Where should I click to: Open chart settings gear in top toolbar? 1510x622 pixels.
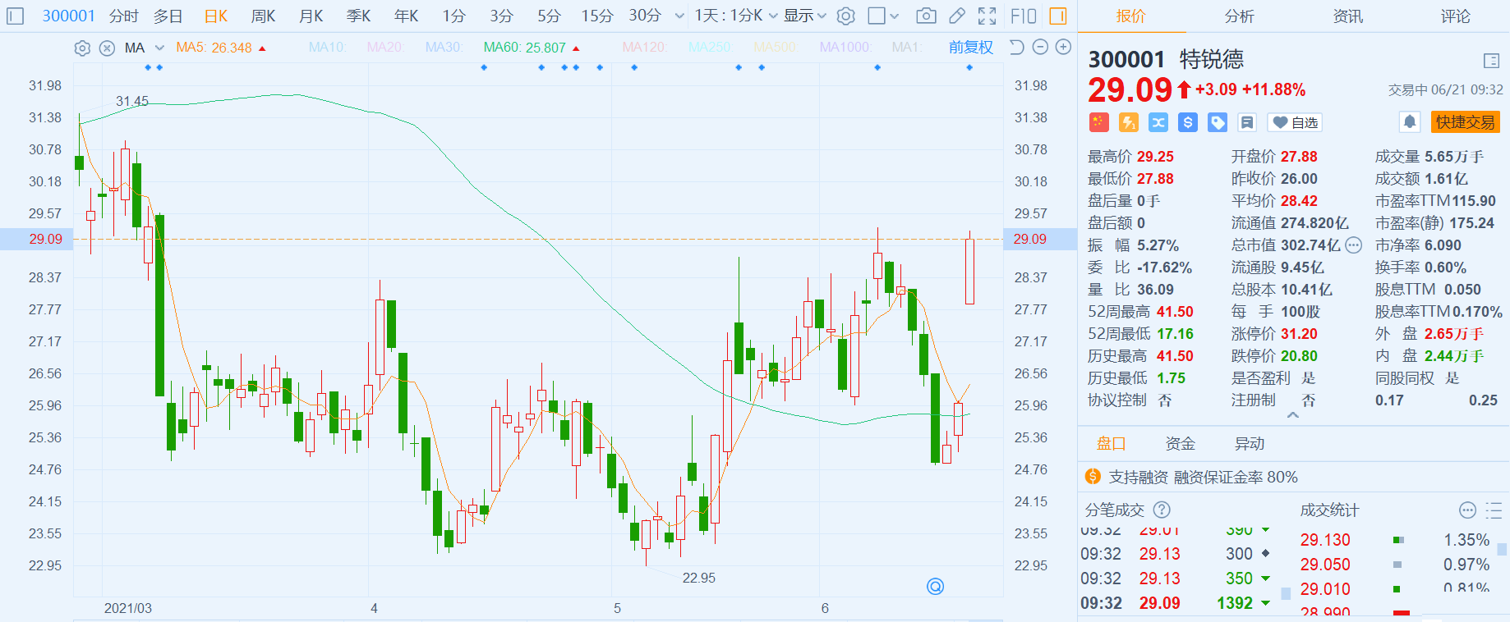(846, 16)
